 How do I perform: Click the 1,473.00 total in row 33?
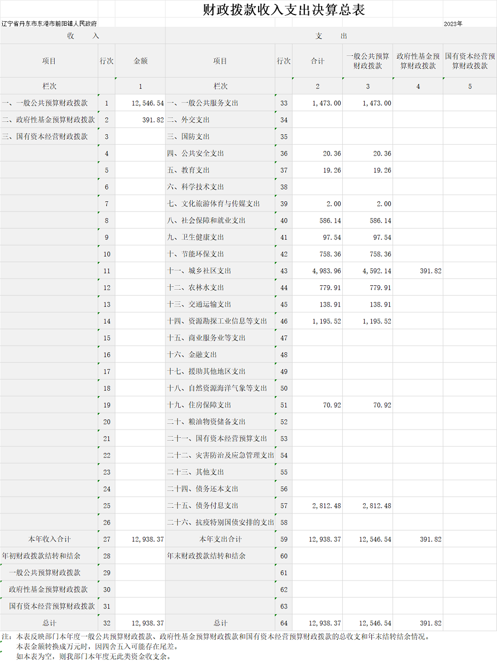(x=327, y=103)
